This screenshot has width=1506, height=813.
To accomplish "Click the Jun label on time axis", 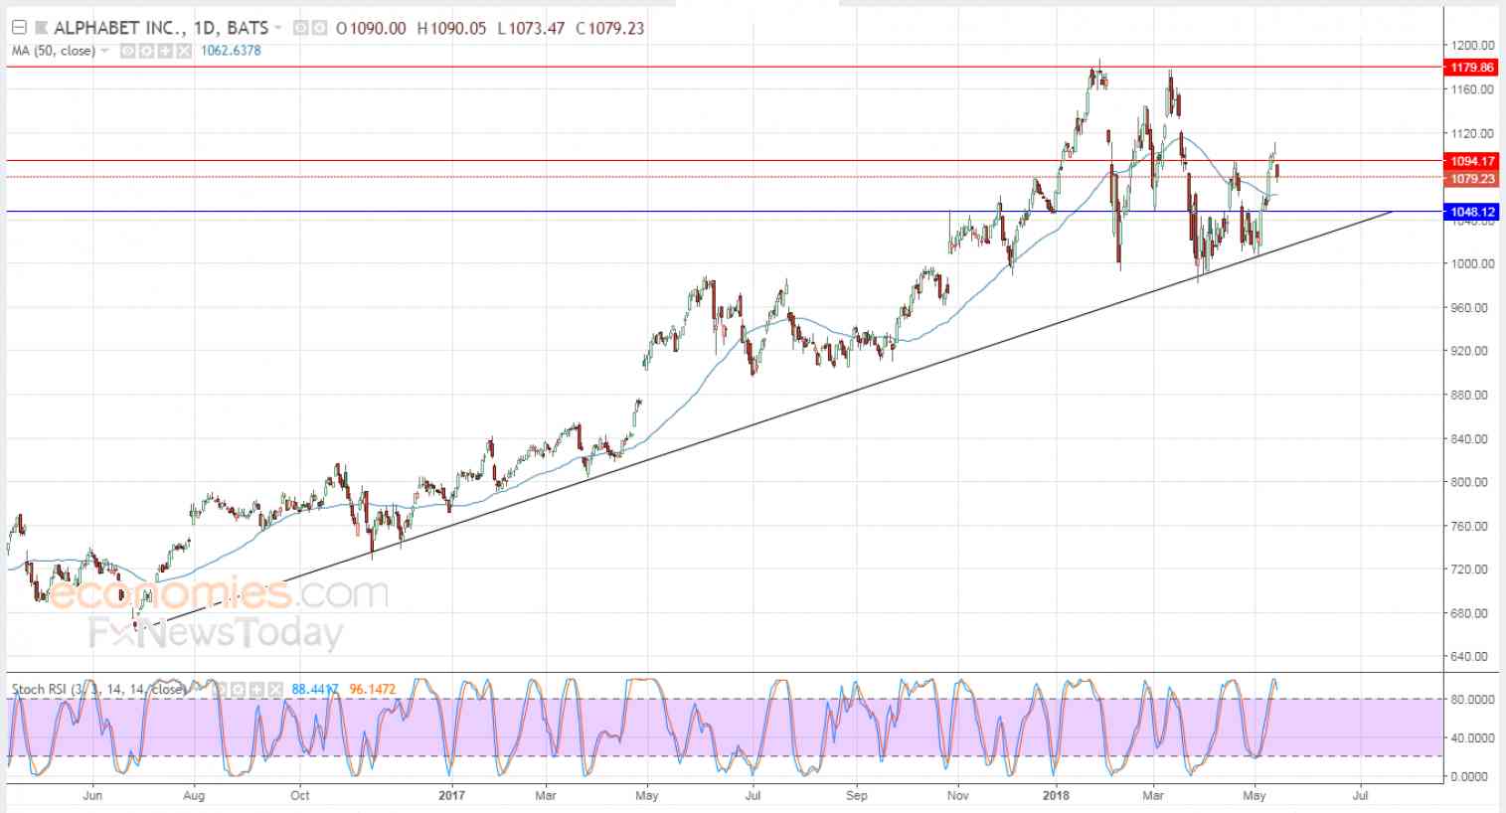I will (92, 795).
